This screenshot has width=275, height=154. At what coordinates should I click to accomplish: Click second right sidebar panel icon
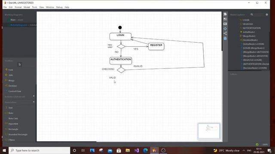coord(225,19)
